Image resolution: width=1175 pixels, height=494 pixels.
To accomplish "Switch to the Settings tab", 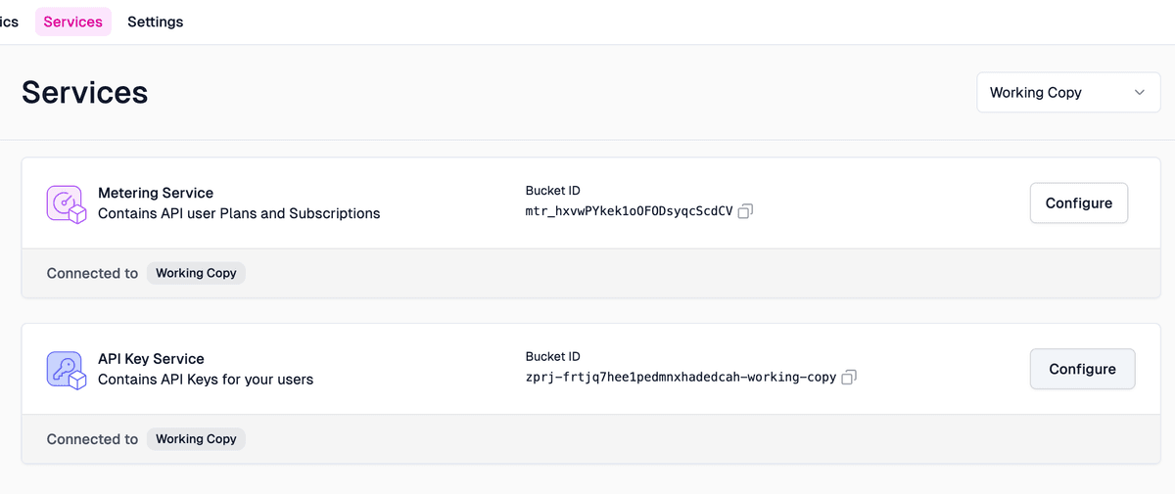I will [155, 22].
